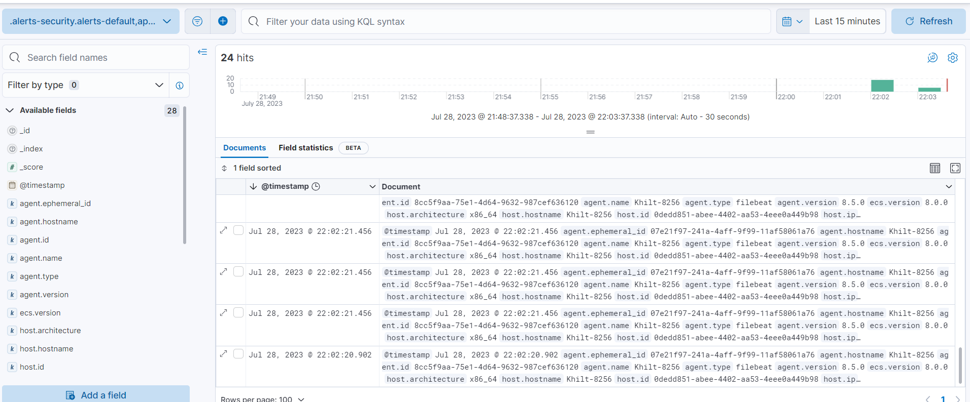Add a new filter with plus icon
Viewport: 970px width, 402px height.
[223, 21]
